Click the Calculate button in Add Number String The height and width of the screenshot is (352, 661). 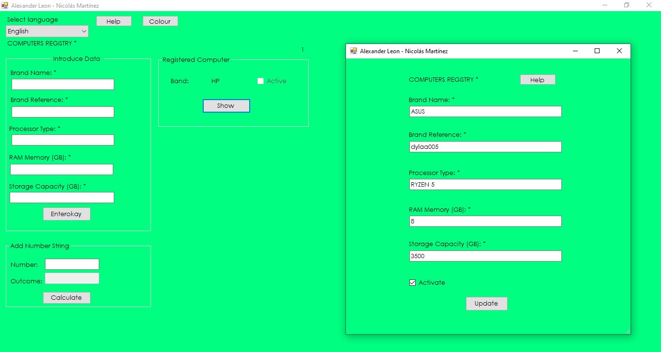[66, 297]
